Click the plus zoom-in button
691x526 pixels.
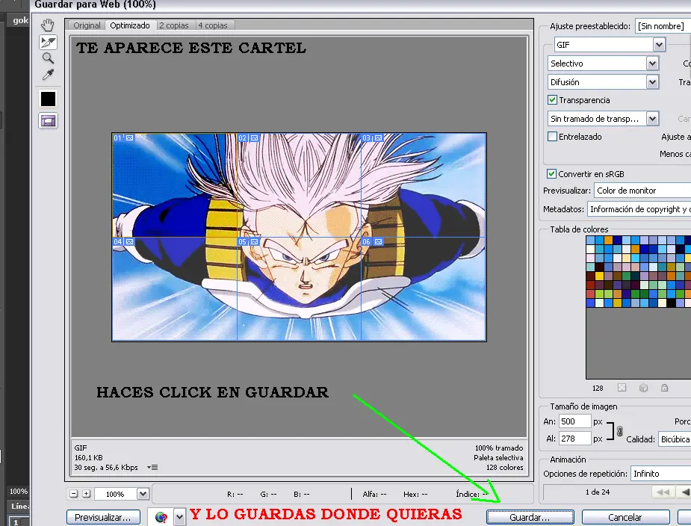pyautogui.click(x=87, y=494)
